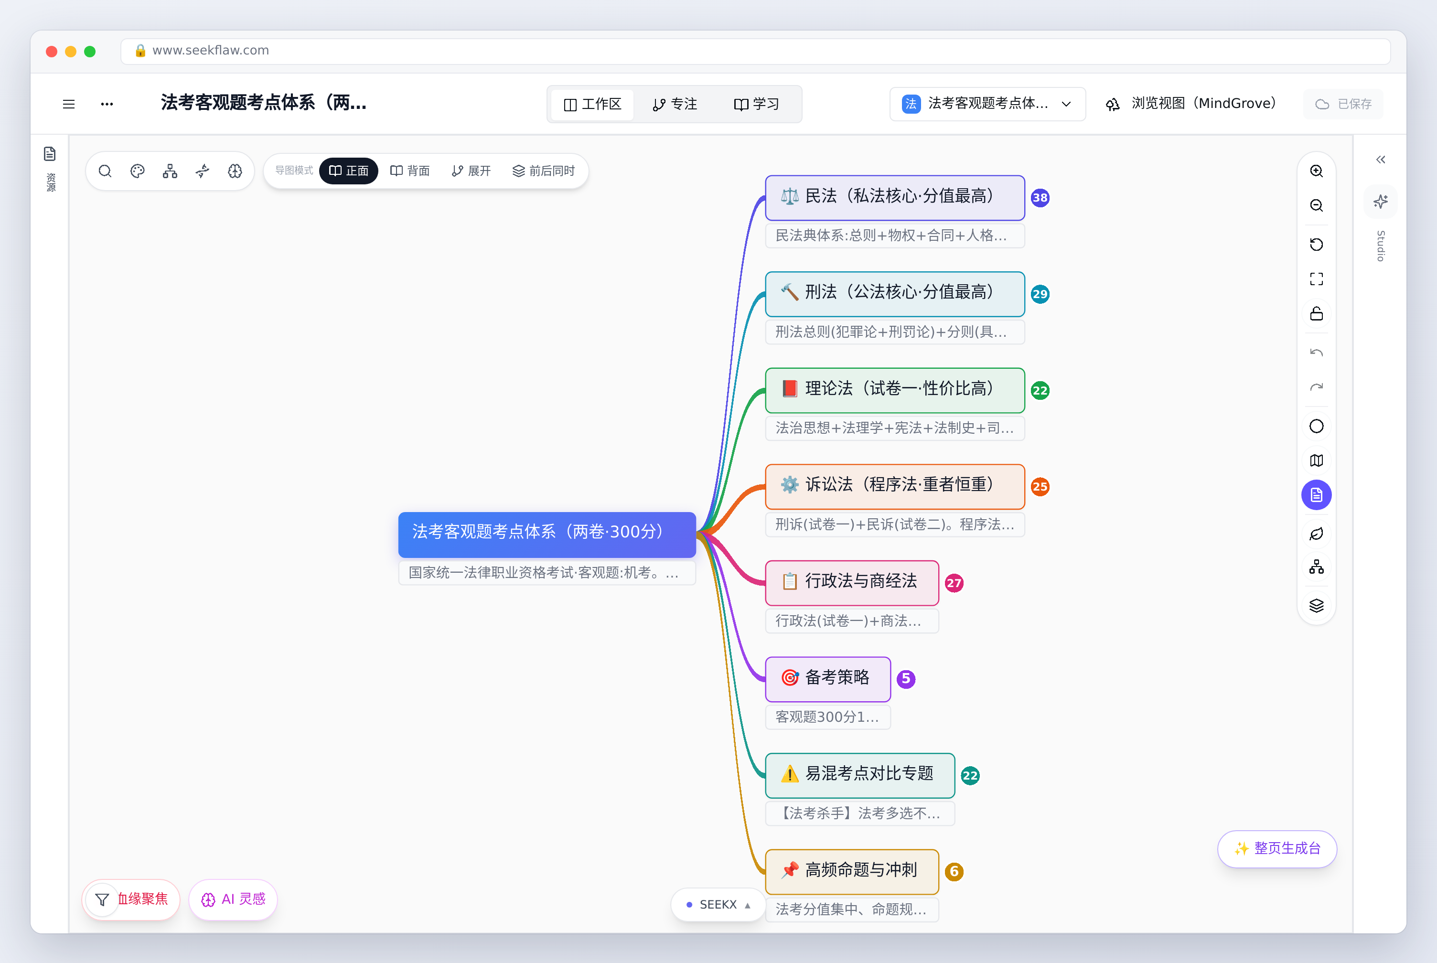Click the leaf icon in right toolbar
This screenshot has width=1437, height=963.
pyautogui.click(x=1316, y=534)
